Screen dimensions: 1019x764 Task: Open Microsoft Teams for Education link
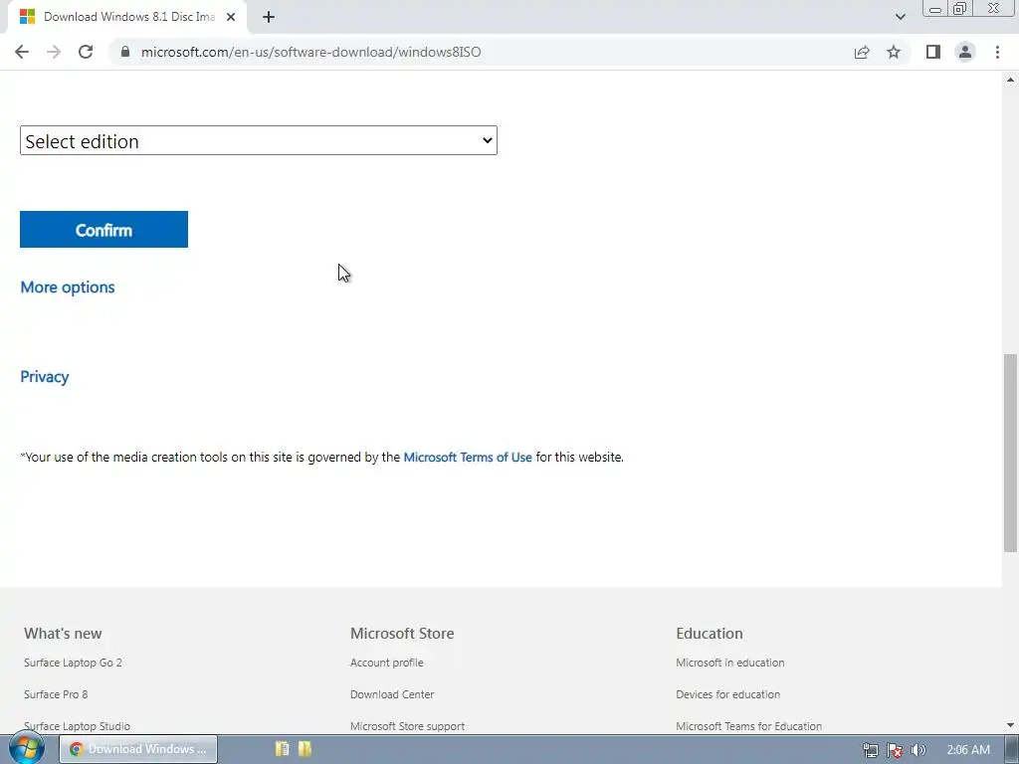[748, 725]
